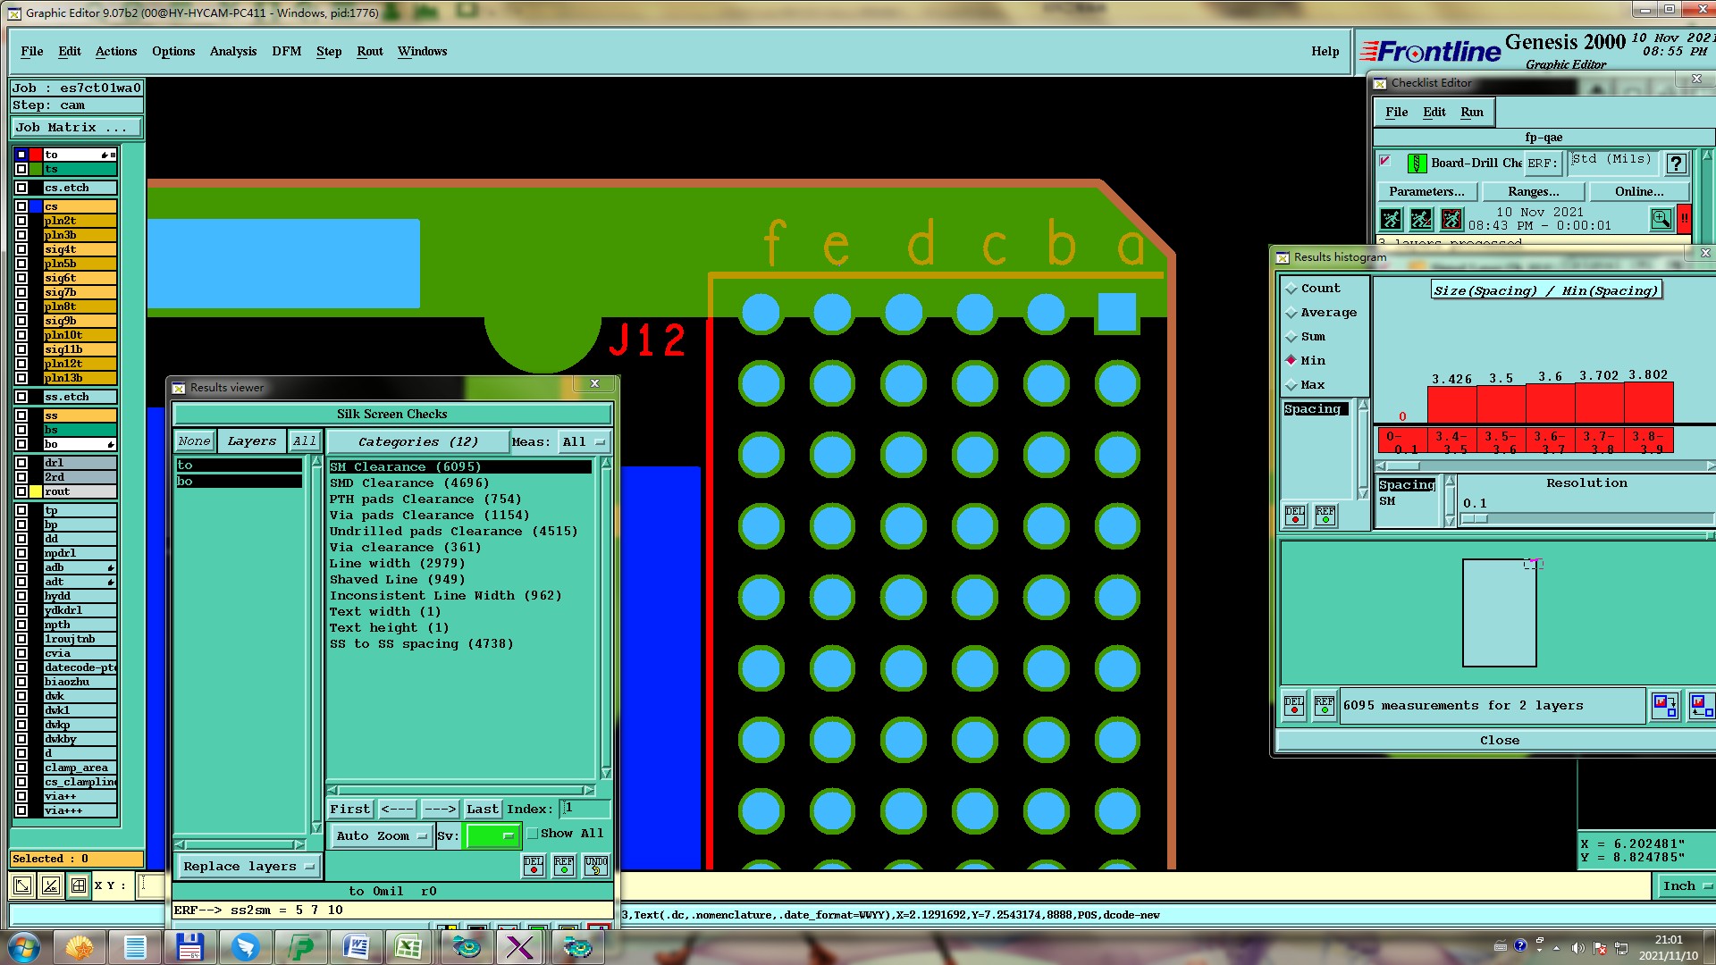
Task: Expand the Replace layers dropdown
Action: [248, 867]
